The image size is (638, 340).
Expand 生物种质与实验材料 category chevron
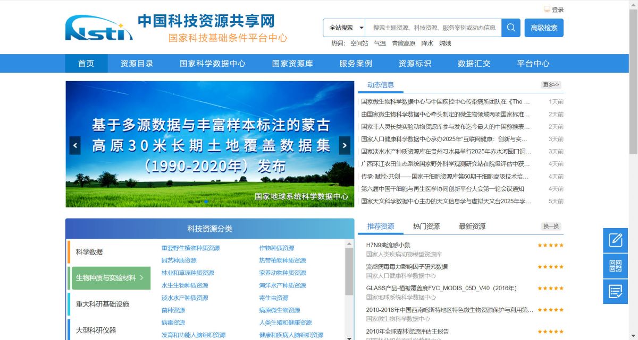click(x=142, y=278)
